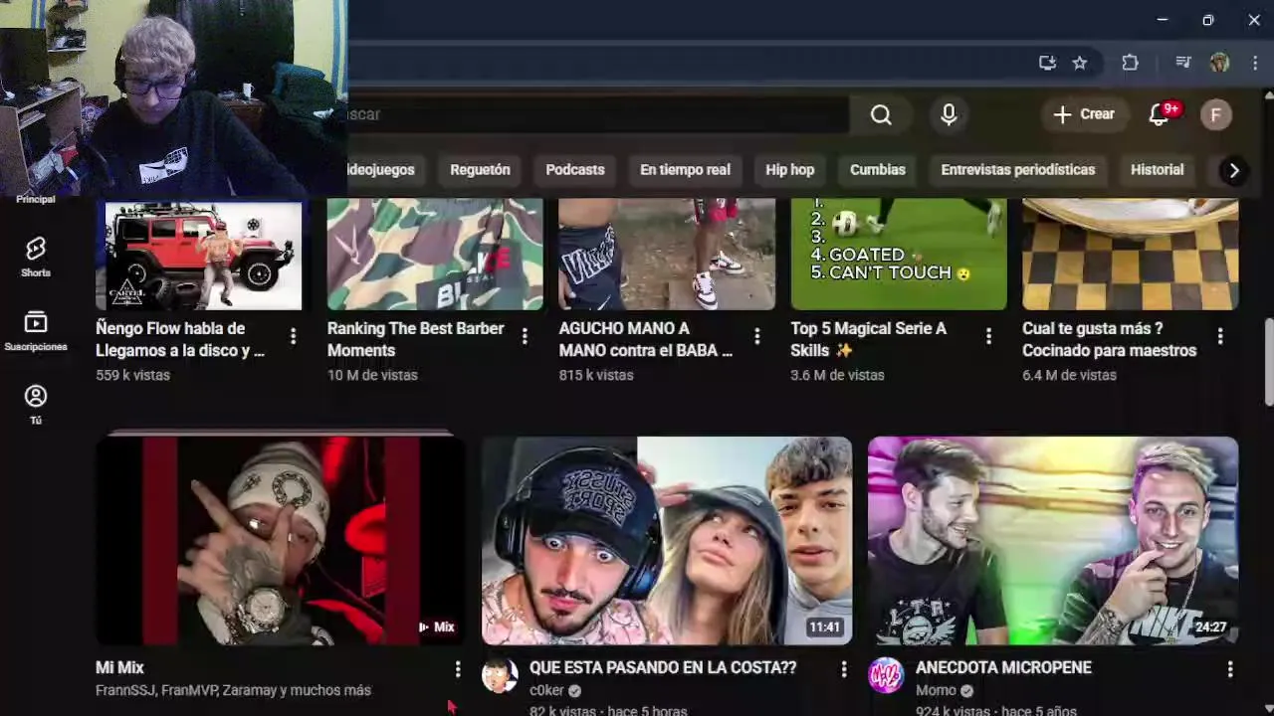Open title AGUCHO MANO A MANO contra el BABA

[x=646, y=339]
